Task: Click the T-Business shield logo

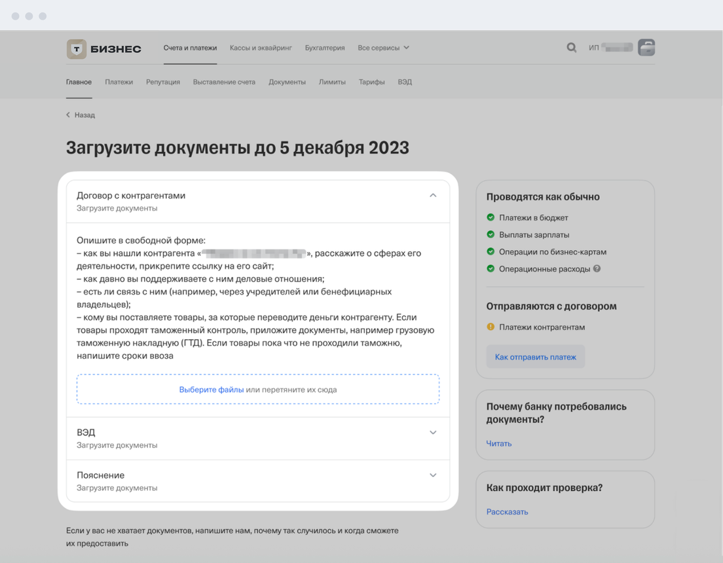Action: (x=77, y=48)
